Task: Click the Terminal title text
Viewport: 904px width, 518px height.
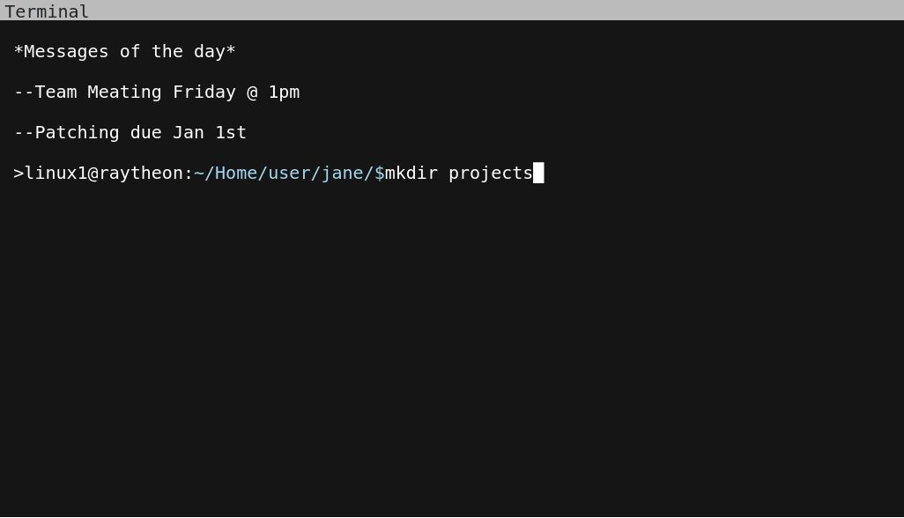Action: click(x=47, y=11)
